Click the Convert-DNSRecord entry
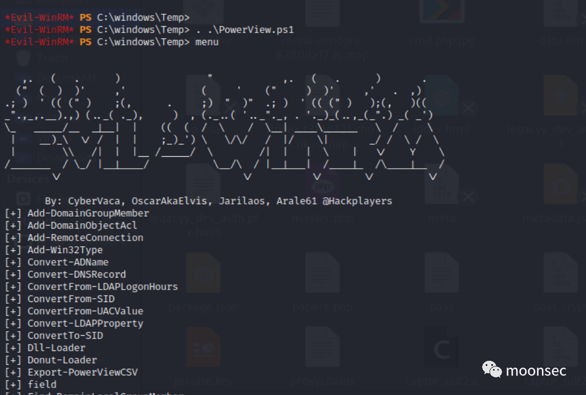The image size is (586, 395). [76, 274]
